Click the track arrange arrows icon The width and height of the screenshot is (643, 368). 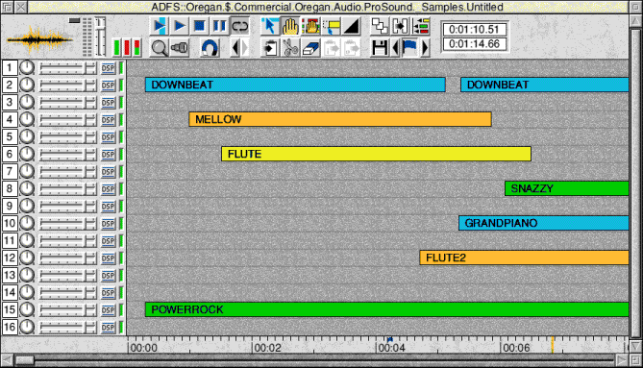pyautogui.click(x=420, y=27)
